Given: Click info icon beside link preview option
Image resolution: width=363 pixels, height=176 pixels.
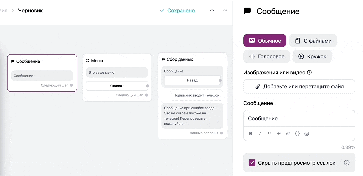Looking at the screenshot, I should tap(347, 163).
